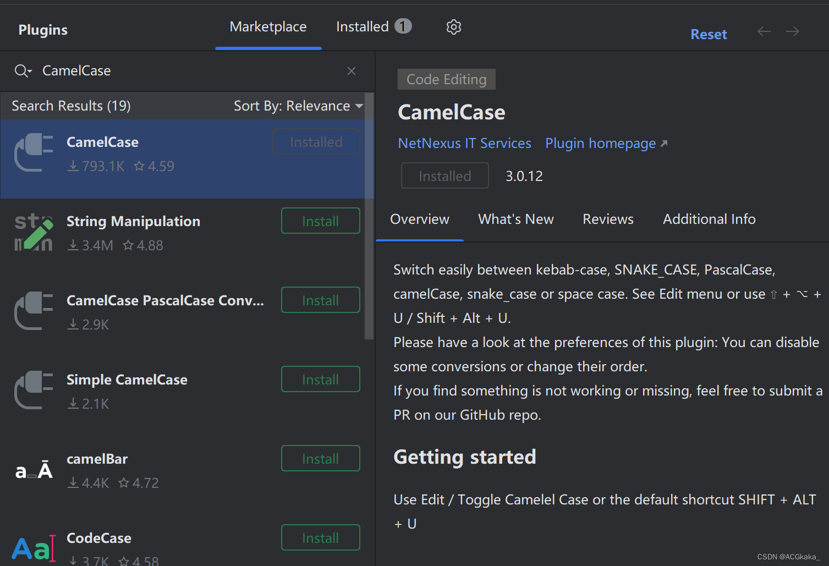Open the Sort By Relevance dropdown
The width and height of the screenshot is (829, 566).
pyautogui.click(x=298, y=106)
